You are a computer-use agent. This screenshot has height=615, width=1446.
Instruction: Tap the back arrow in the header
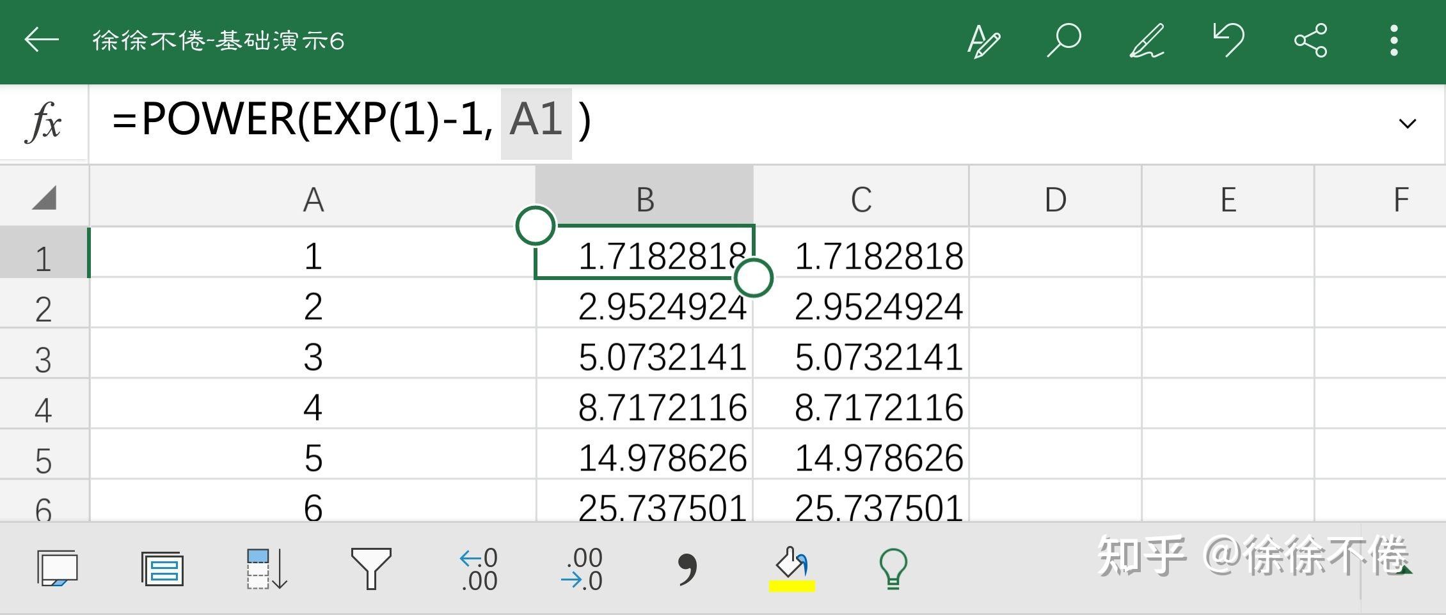42,40
